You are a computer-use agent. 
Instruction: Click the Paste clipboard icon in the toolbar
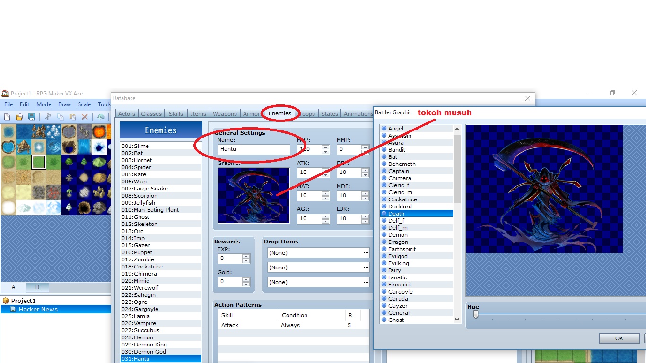(x=73, y=117)
